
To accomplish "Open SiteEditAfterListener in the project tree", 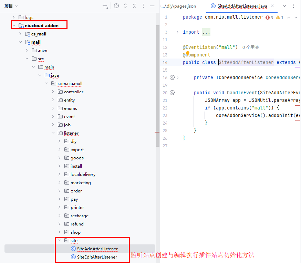I will click(97, 257).
